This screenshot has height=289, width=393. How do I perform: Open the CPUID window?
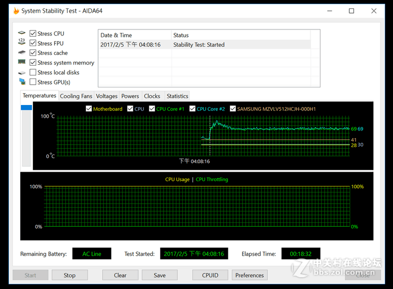210,275
